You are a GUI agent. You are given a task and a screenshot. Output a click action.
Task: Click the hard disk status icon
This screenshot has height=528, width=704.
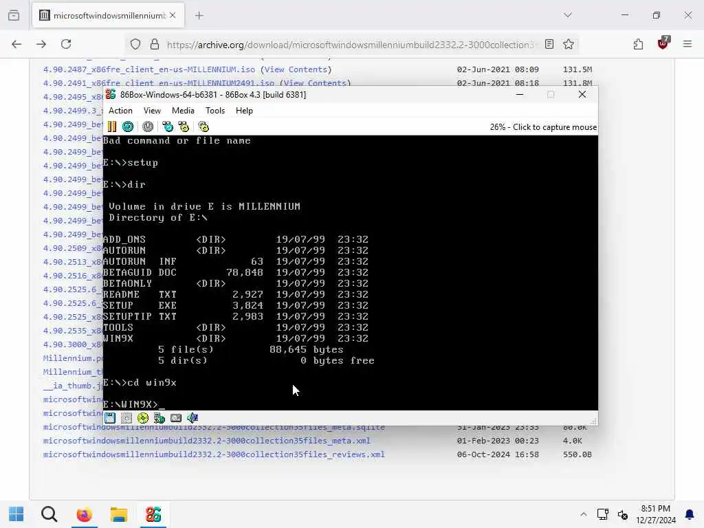(159, 418)
